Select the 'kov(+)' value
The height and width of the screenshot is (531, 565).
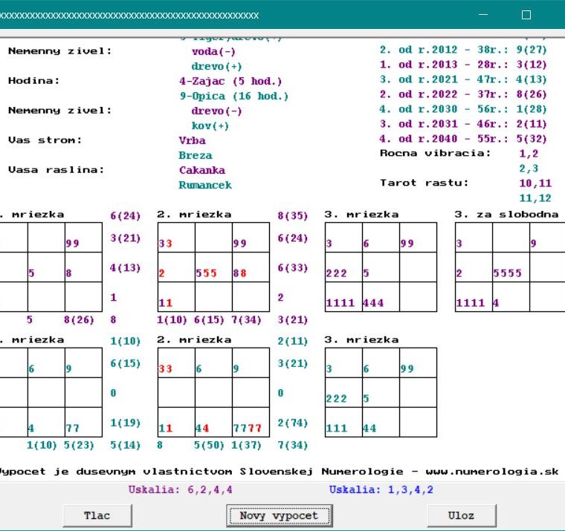(210, 126)
